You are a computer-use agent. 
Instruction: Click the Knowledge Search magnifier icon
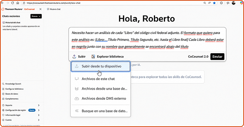click(x=3, y=84)
